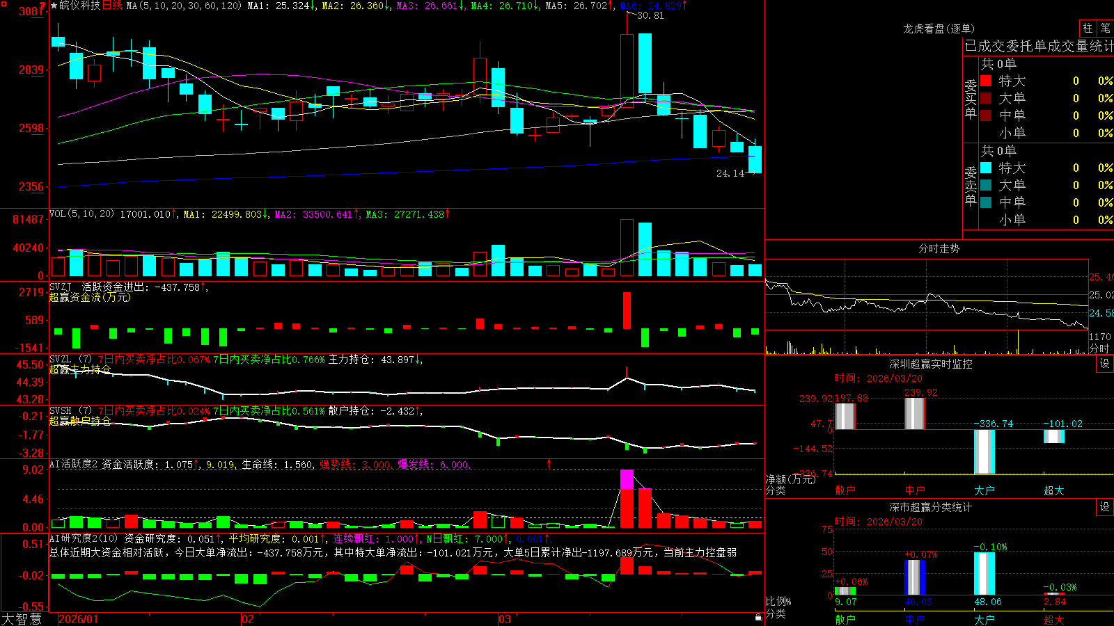Click the MA(5,10,20,30,60,120) indicator parameters

click(x=184, y=6)
